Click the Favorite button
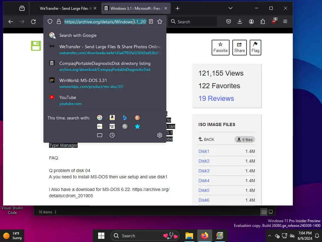 pos(220,48)
